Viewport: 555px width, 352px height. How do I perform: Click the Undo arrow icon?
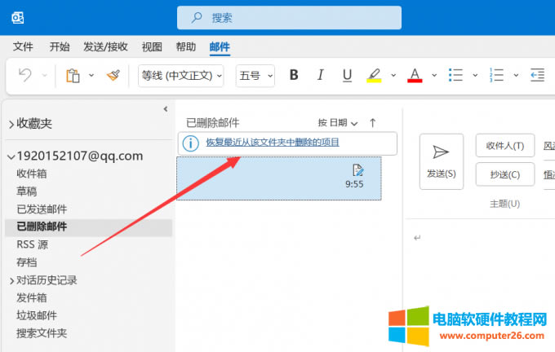pos(25,76)
